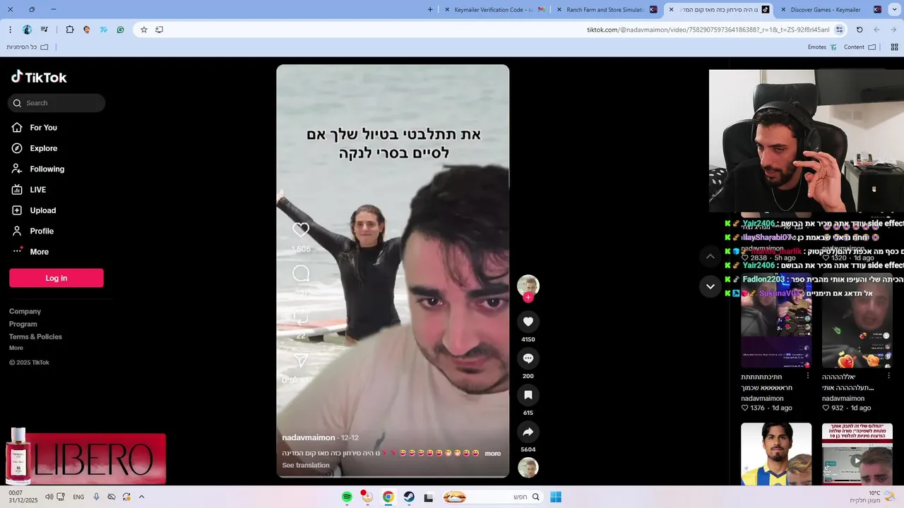Open a new browser tab
The width and height of the screenshot is (904, 508).
coord(430,10)
